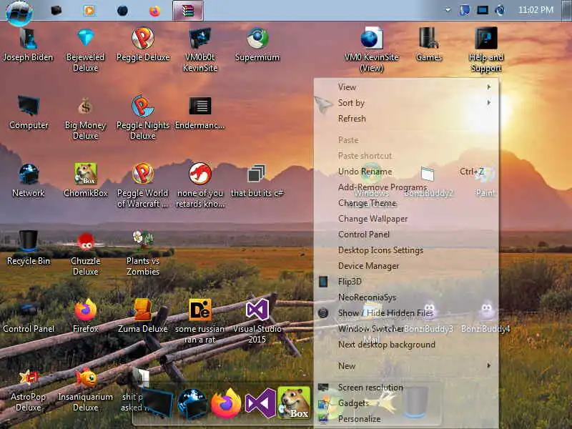
Task: Click the Visual Studio icon in the dock
Action: pos(260,403)
